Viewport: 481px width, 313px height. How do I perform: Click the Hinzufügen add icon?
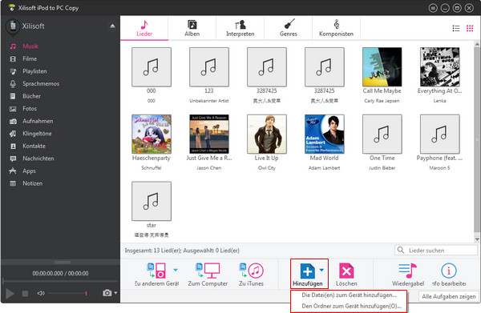point(307,271)
